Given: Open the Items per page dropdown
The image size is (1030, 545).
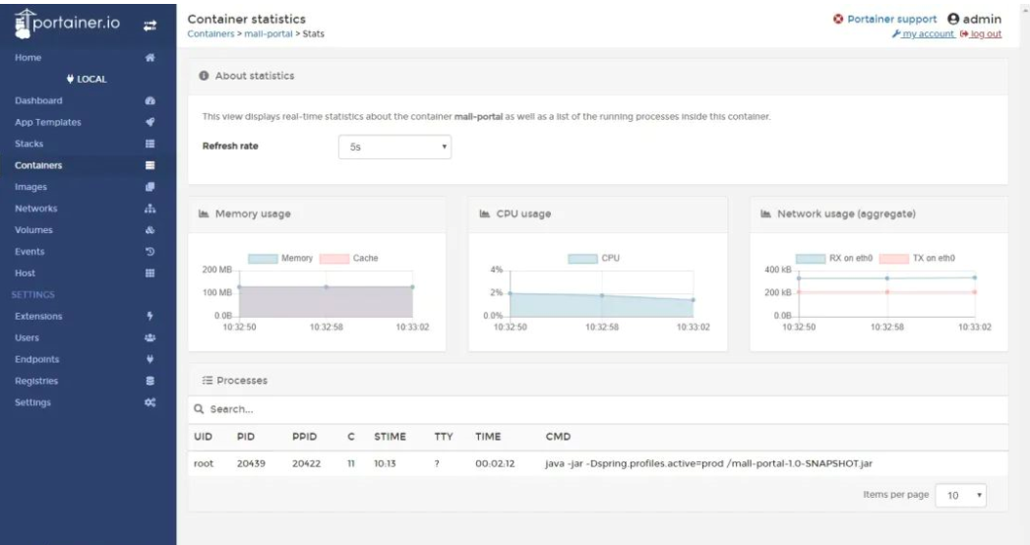Looking at the screenshot, I should point(960,494).
